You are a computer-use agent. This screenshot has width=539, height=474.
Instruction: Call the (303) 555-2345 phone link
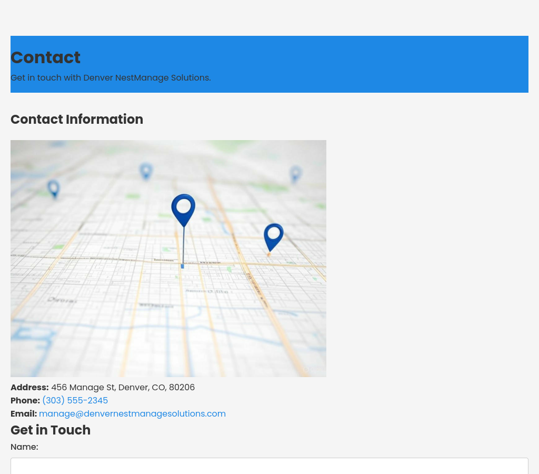[x=75, y=400]
